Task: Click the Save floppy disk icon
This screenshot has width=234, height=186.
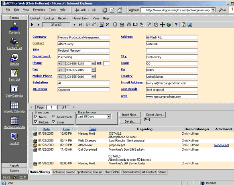Action: (x=87, y=24)
